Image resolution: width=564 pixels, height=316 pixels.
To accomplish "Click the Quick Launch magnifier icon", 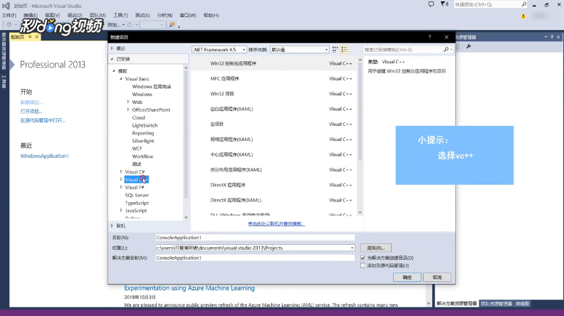I will [523, 4].
